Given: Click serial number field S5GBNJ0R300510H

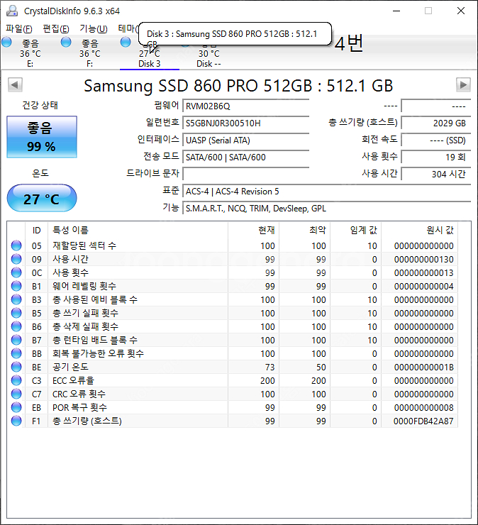Looking at the screenshot, I should [x=245, y=123].
